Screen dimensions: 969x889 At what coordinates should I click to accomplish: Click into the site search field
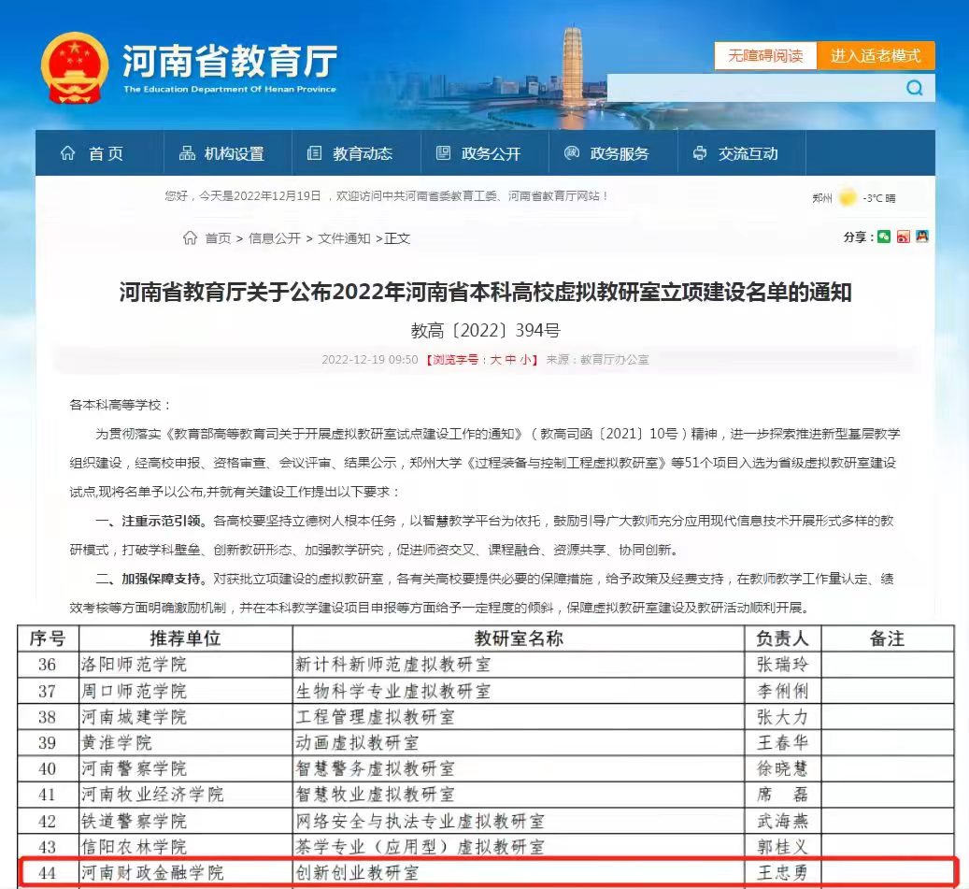click(752, 88)
